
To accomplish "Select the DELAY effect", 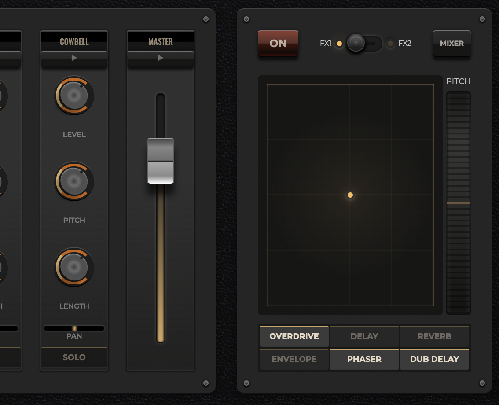I will 364,336.
